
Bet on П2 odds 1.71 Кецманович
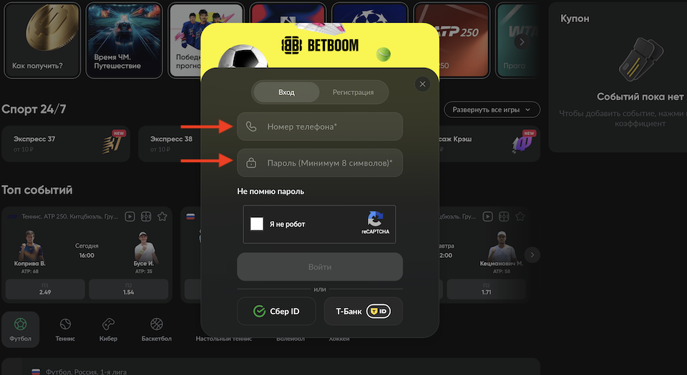[x=487, y=289]
